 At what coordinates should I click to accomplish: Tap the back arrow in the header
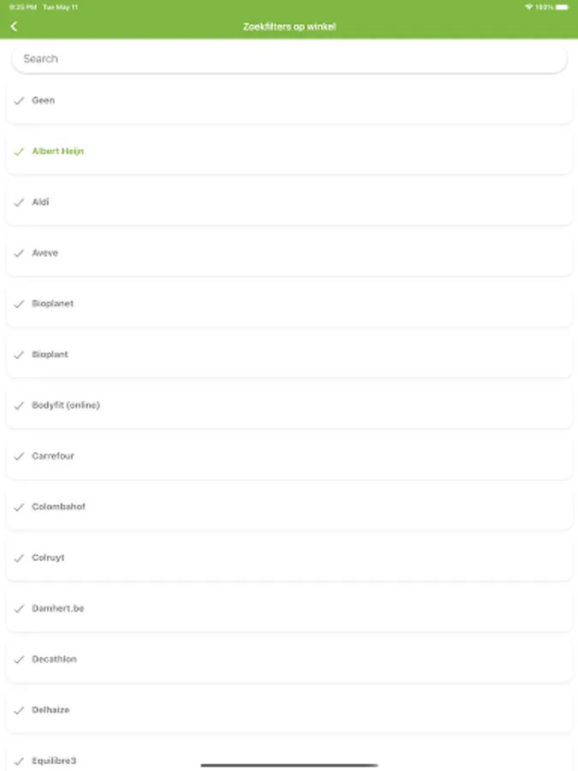pyautogui.click(x=15, y=27)
